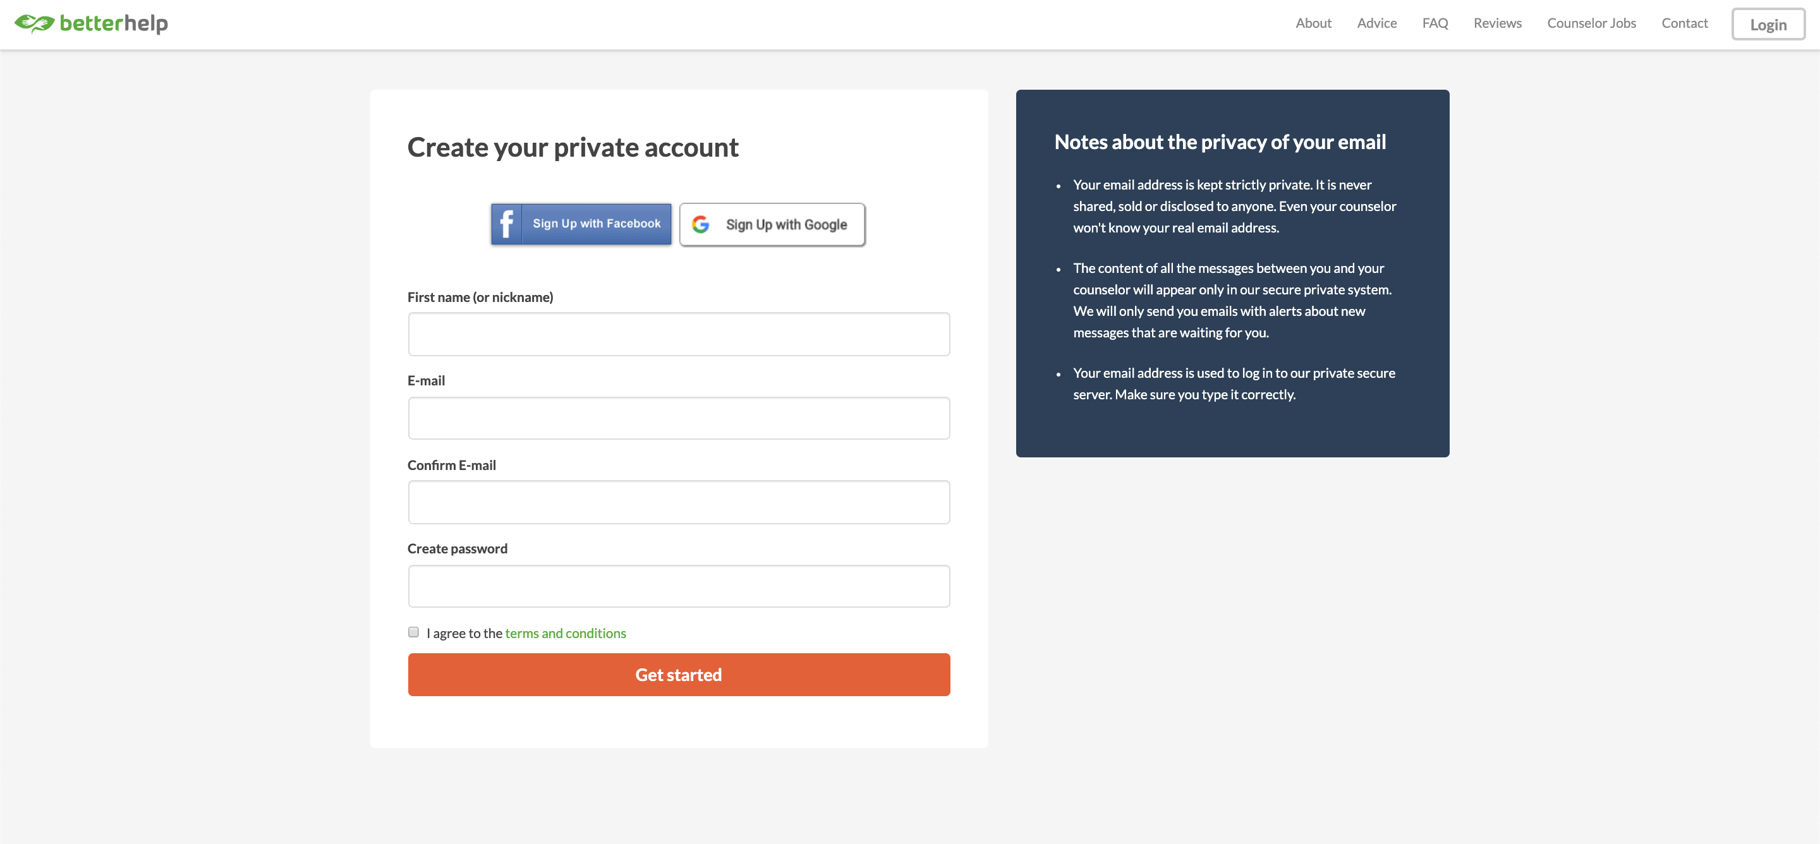This screenshot has width=1820, height=844.
Task: Open the About menu item
Action: click(1313, 23)
